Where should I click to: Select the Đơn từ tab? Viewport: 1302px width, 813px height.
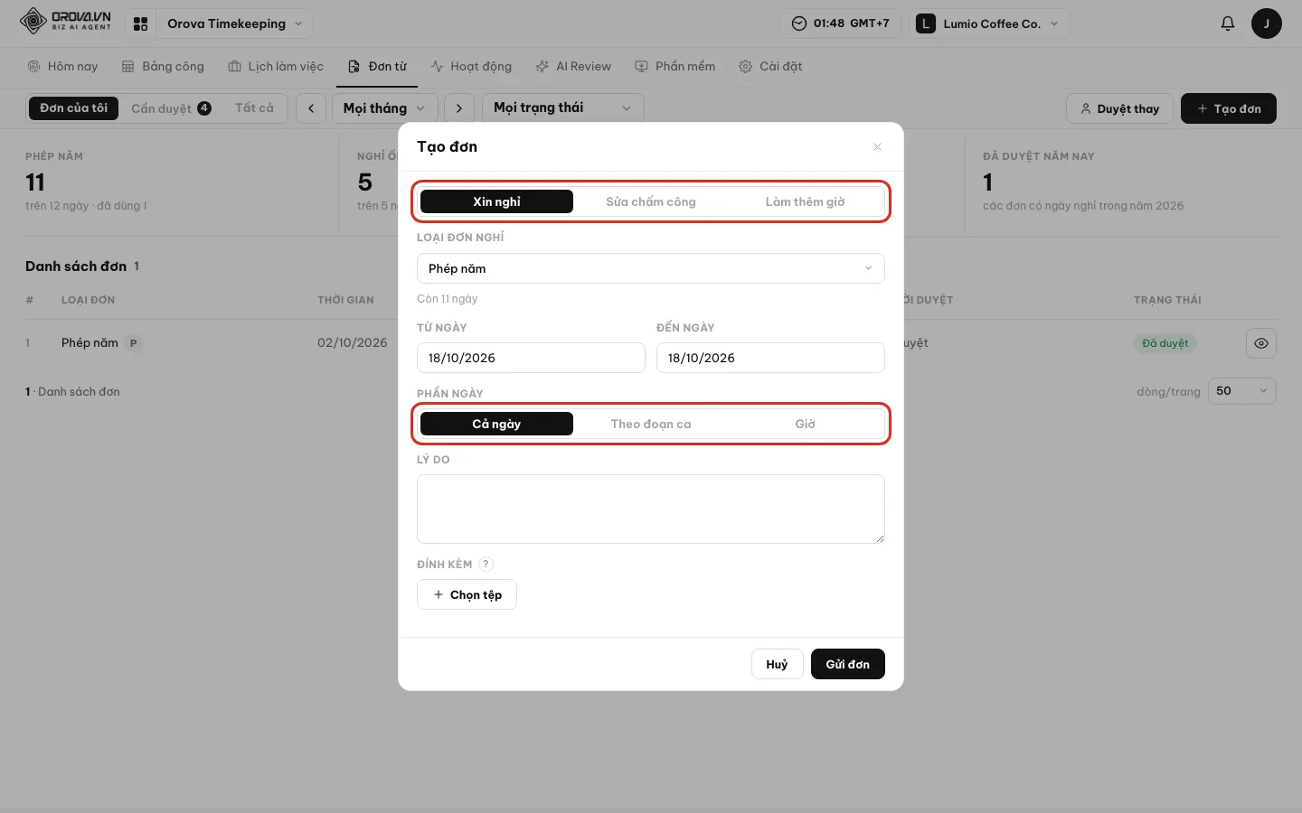pos(378,66)
